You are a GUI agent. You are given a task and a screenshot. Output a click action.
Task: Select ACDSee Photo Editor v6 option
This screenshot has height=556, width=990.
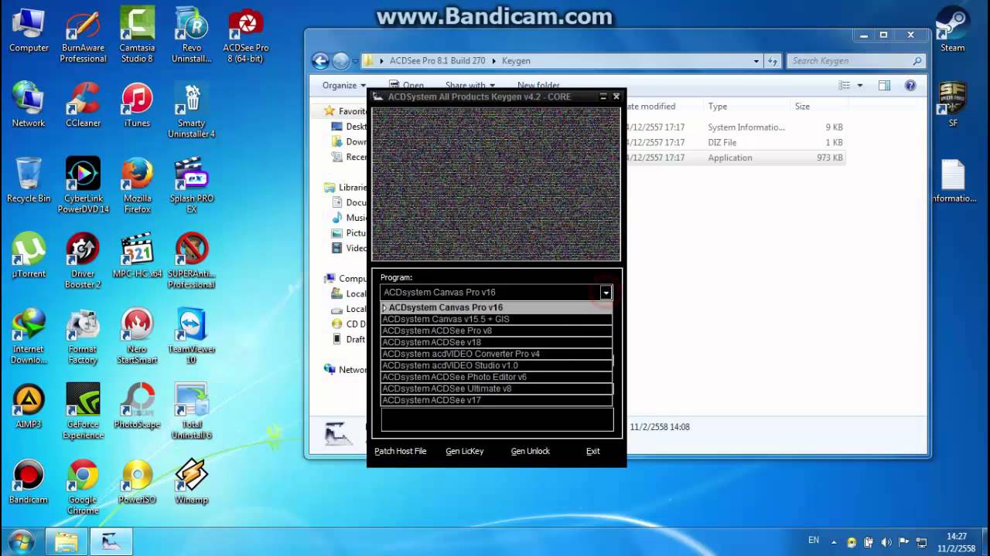[497, 377]
